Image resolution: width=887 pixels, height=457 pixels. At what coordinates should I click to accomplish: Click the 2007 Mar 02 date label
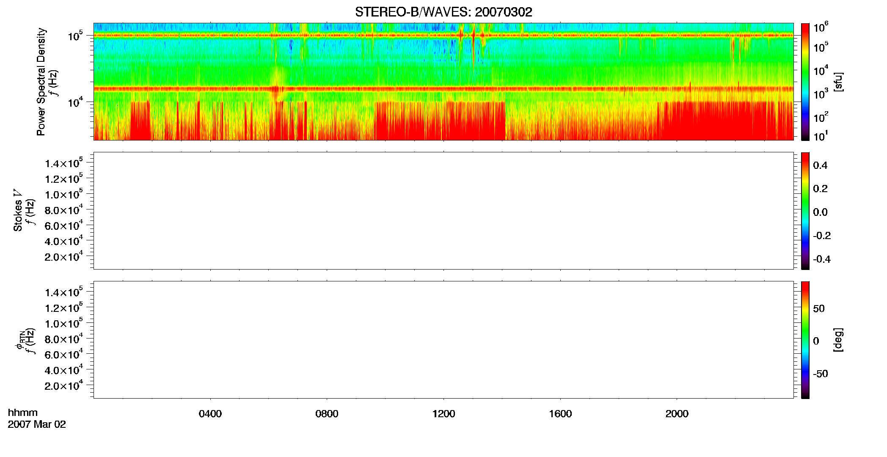click(x=37, y=424)
